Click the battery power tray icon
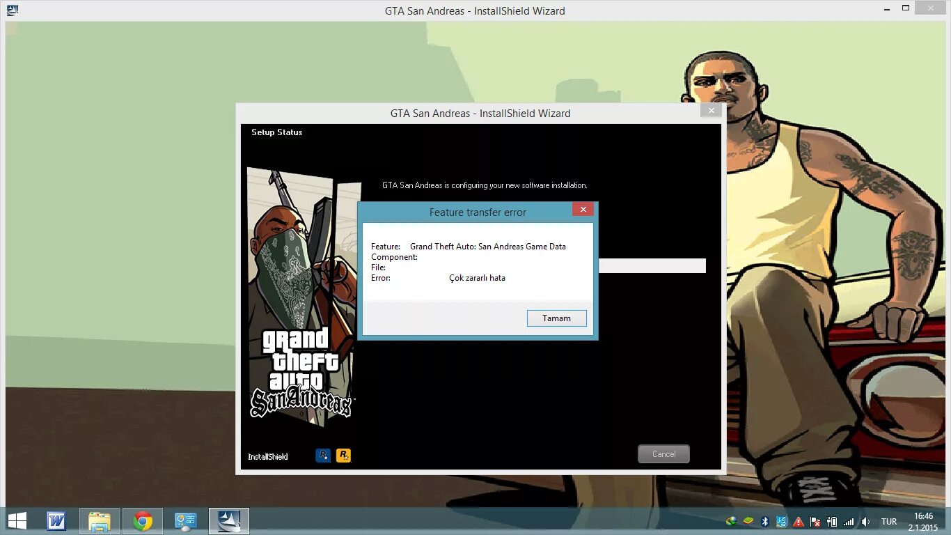This screenshot has width=951, height=535. pos(831,521)
